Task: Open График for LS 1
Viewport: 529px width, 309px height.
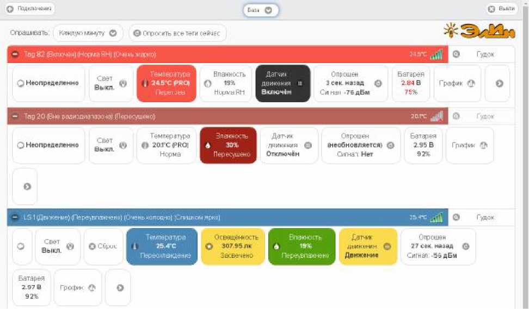Action: (78, 287)
